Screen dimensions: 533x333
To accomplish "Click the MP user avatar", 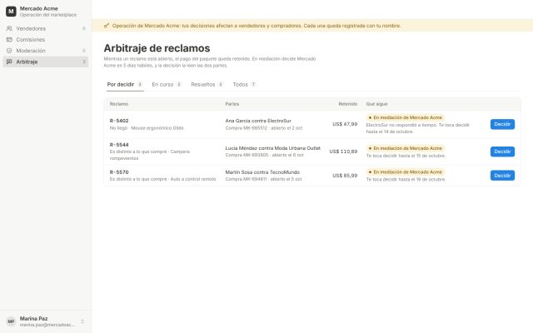I will tap(11, 321).
